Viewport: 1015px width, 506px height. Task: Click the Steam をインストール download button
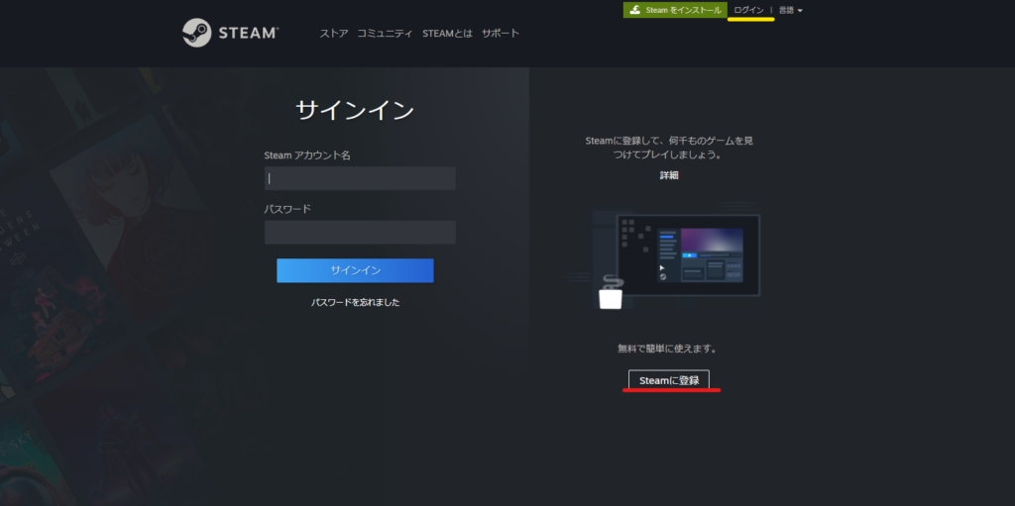point(675,10)
